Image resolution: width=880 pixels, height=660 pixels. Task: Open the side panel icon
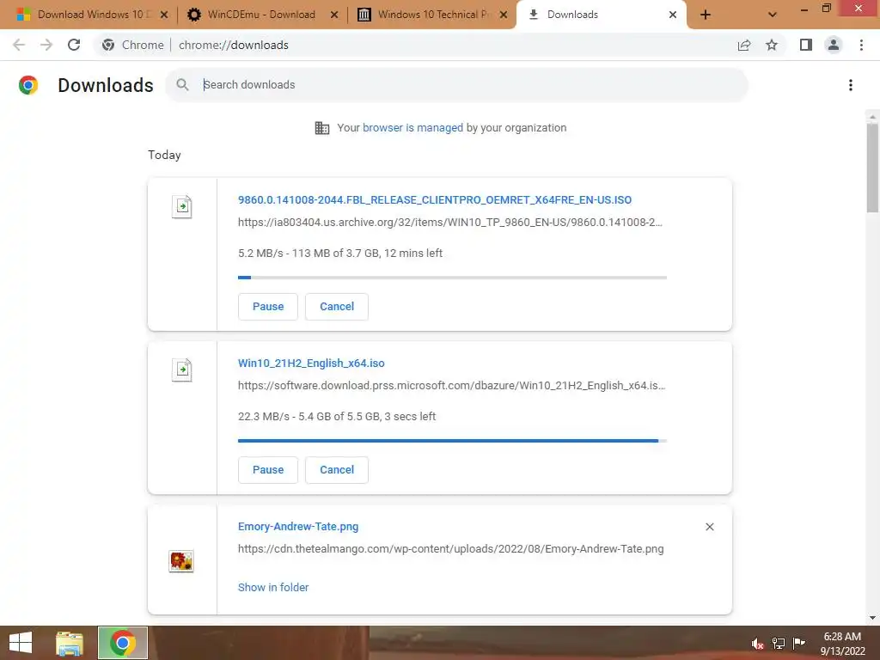[806, 45]
